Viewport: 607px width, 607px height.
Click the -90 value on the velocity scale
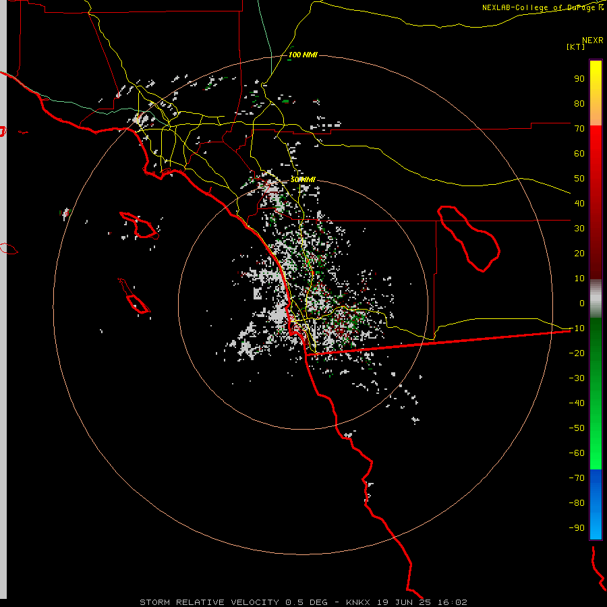coord(577,528)
